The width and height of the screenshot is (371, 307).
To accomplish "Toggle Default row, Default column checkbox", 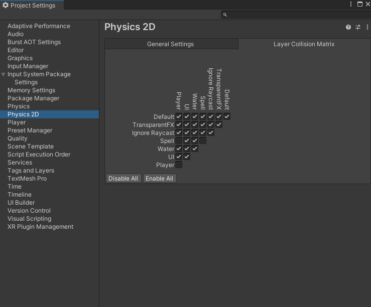I will 227,116.
